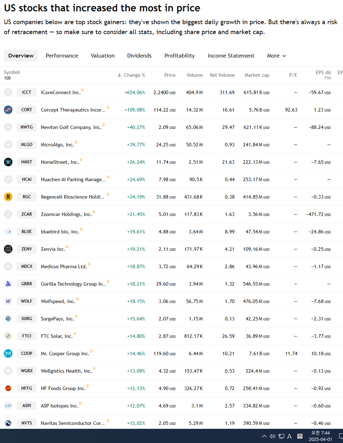The image size is (343, 443).
Task: Open the taskbar network icon
Action: tap(281, 436)
